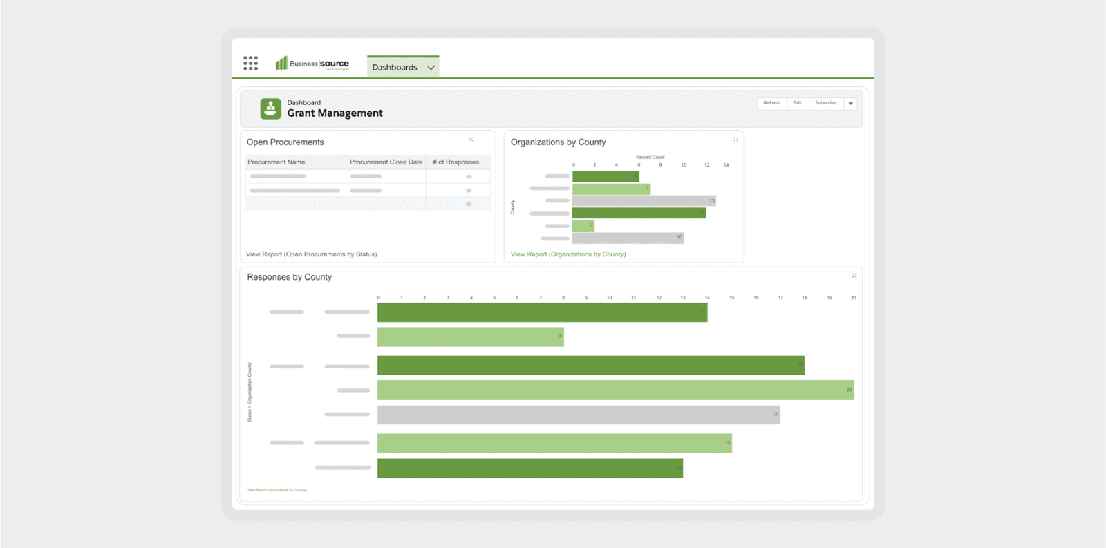The width and height of the screenshot is (1106, 548).
Task: Click the Responses bar valued 8
Action: [471, 337]
